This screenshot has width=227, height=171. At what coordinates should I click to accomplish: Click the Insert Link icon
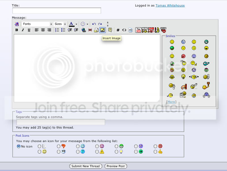click(84, 30)
